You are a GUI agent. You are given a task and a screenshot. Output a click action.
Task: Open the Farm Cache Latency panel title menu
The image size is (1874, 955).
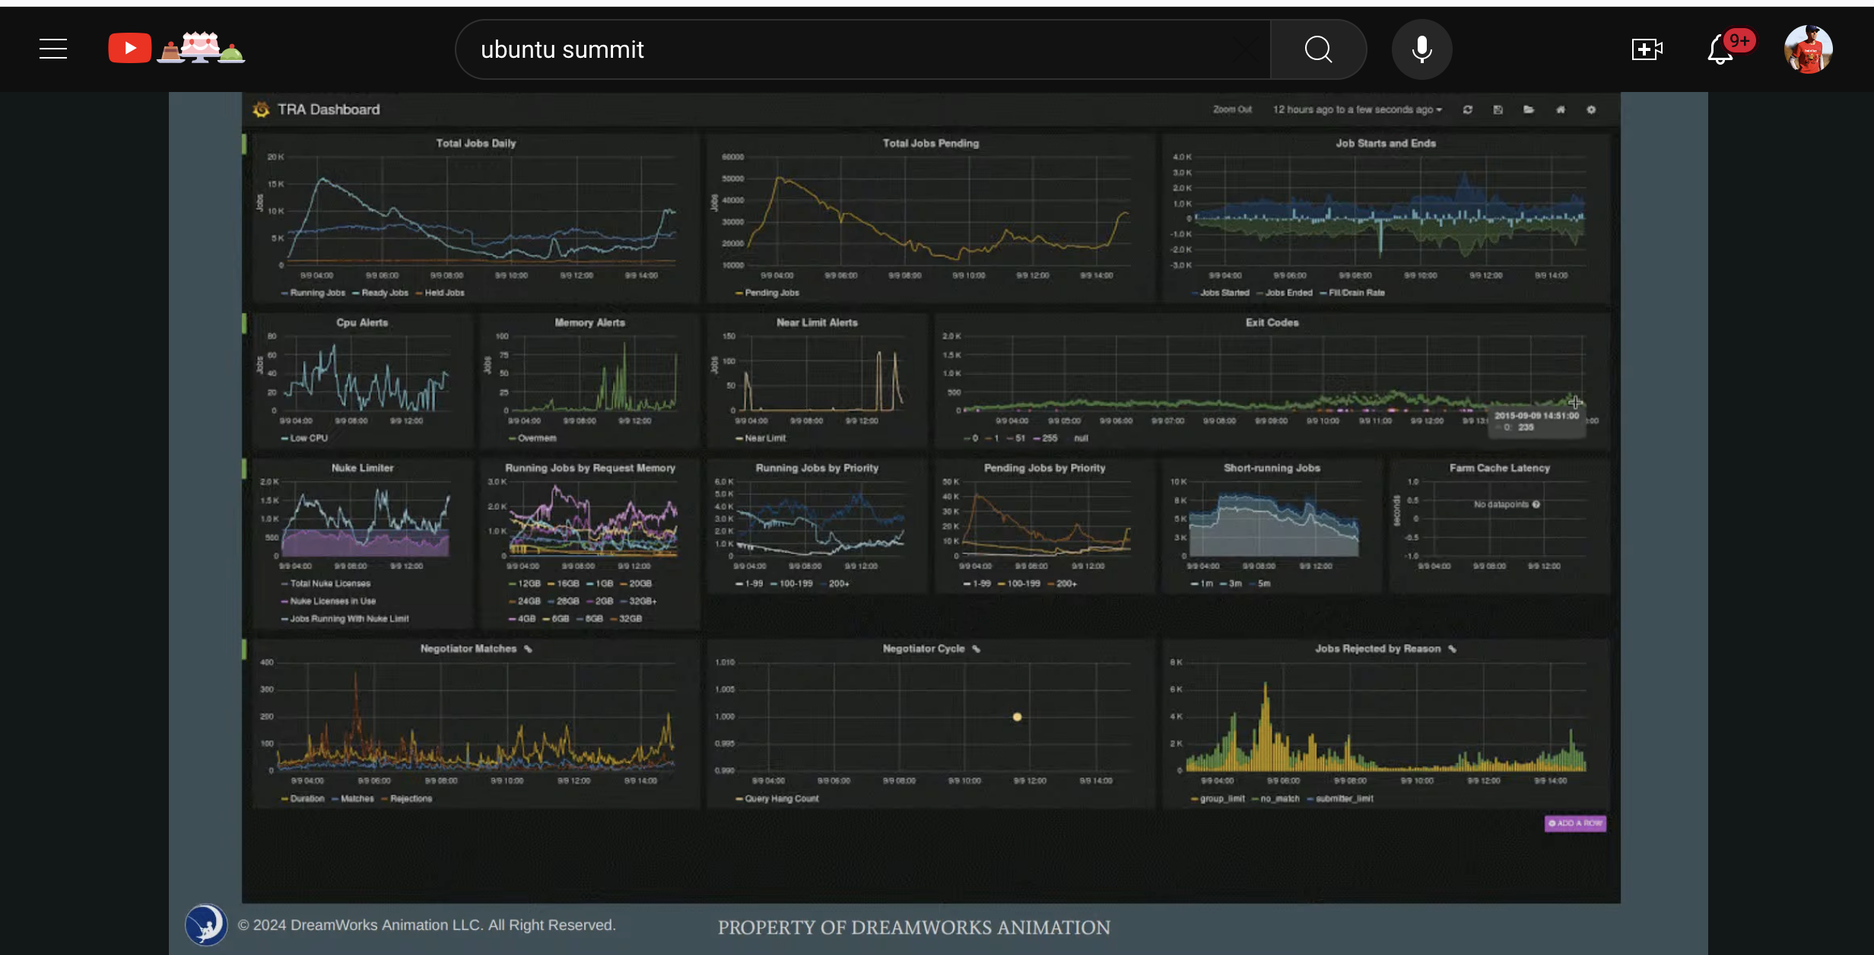click(x=1499, y=468)
